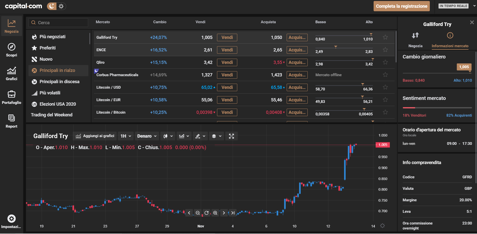477x234 pixels.
Task: Select Elezioni USA 2020 category
Action: pos(58,104)
